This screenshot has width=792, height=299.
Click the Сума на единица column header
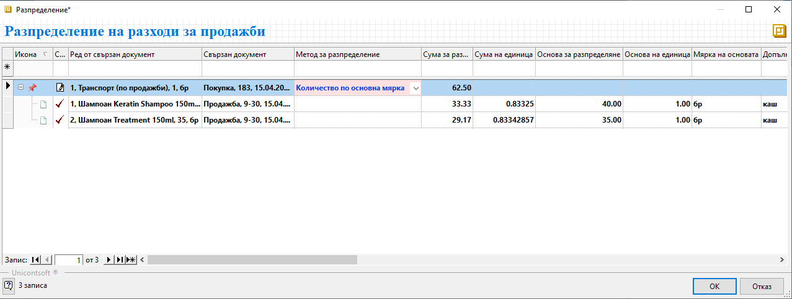[x=504, y=54]
